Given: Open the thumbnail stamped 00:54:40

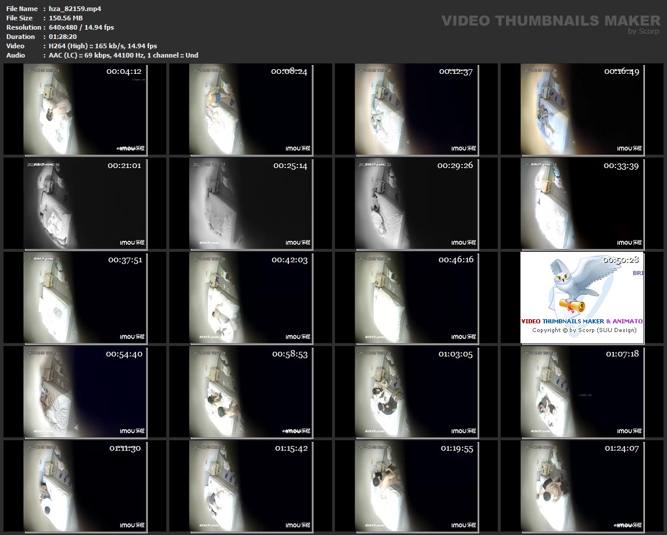Looking at the screenshot, I should pyautogui.click(x=85, y=392).
